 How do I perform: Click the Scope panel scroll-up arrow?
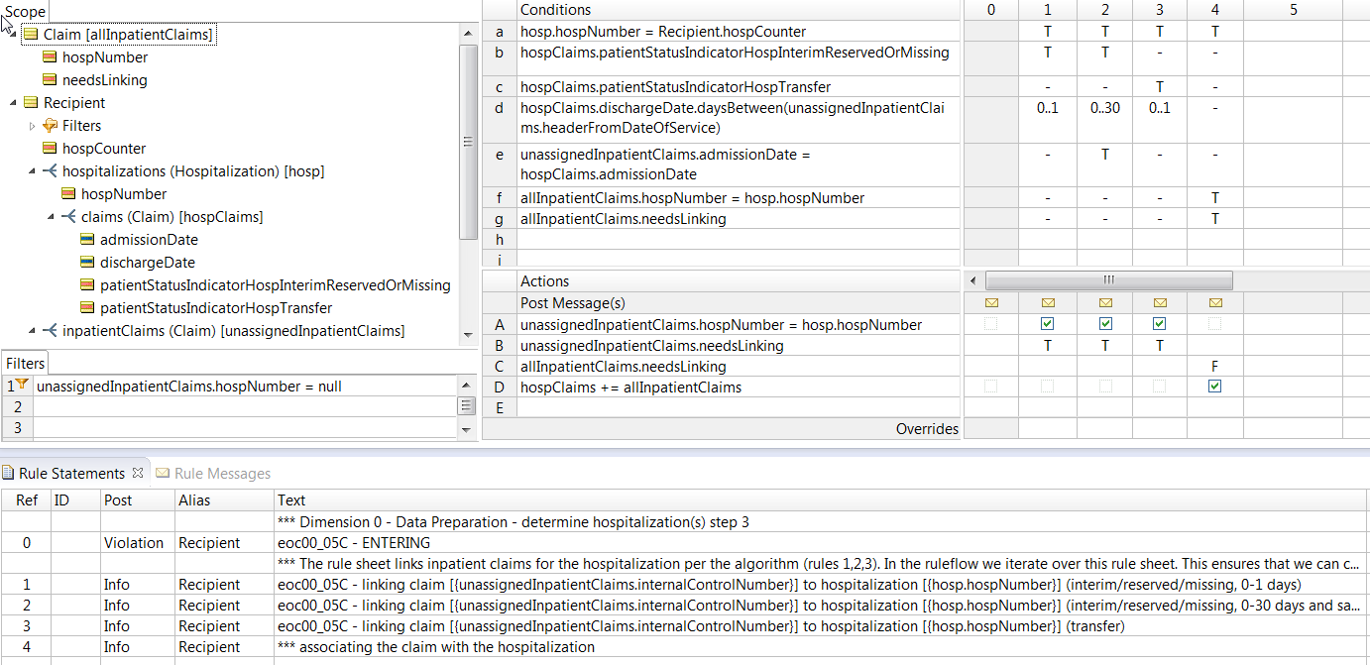click(x=467, y=33)
